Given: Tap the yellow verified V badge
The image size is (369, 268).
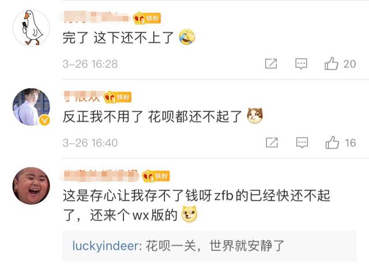Looking at the screenshot, I should click(x=44, y=120).
